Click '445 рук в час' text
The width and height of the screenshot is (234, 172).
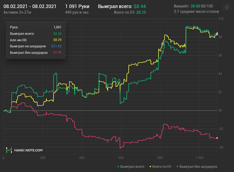(77, 12)
